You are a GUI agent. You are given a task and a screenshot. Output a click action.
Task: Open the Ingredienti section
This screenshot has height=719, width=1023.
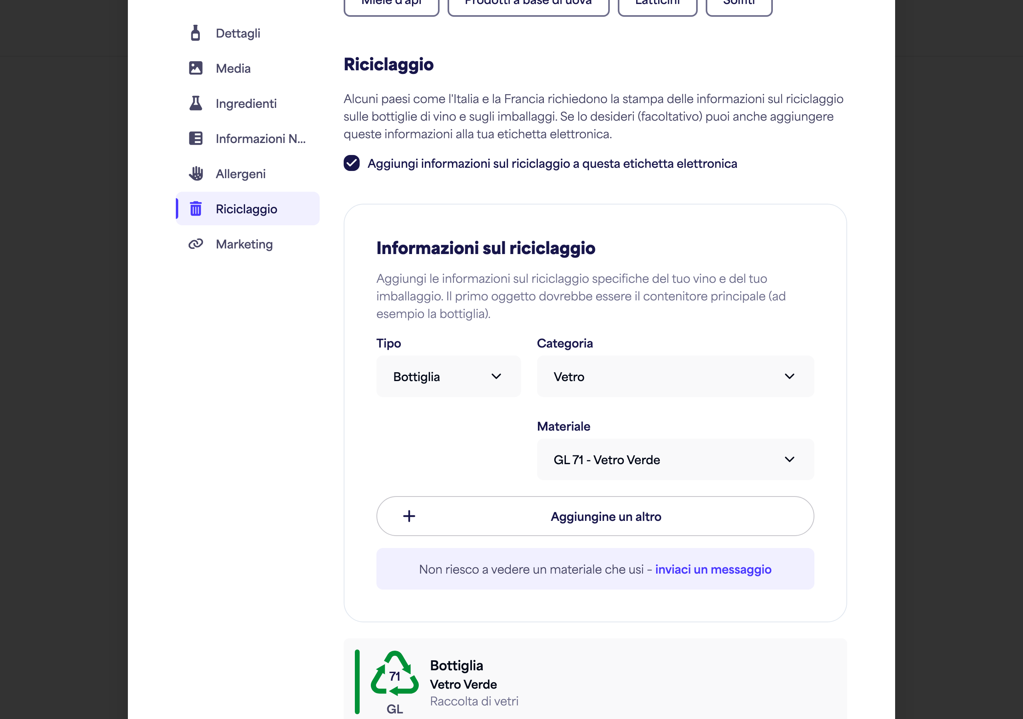point(248,103)
